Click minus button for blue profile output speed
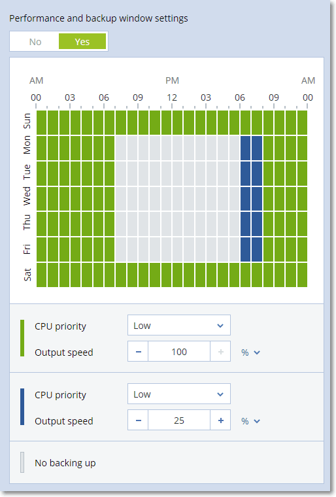The width and height of the screenshot is (336, 497). (x=138, y=420)
